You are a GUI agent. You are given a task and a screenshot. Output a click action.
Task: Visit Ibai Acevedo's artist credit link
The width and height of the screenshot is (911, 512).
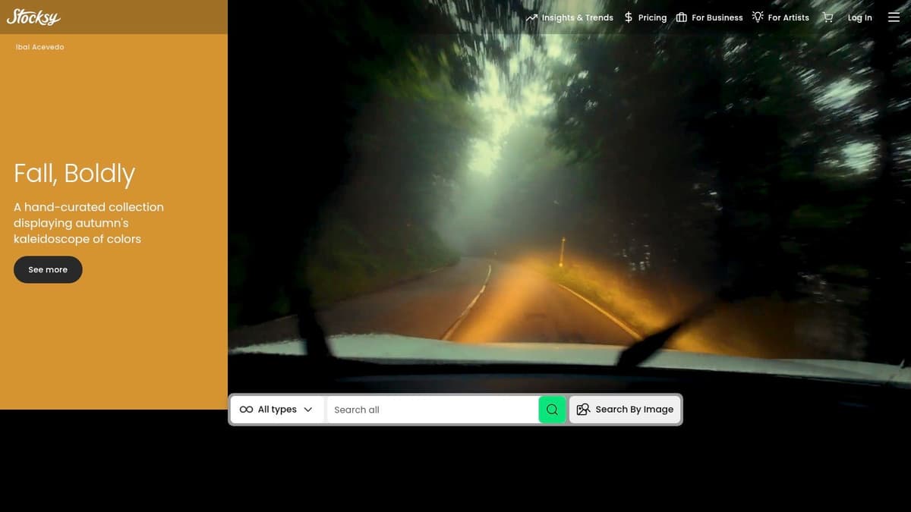tap(40, 47)
